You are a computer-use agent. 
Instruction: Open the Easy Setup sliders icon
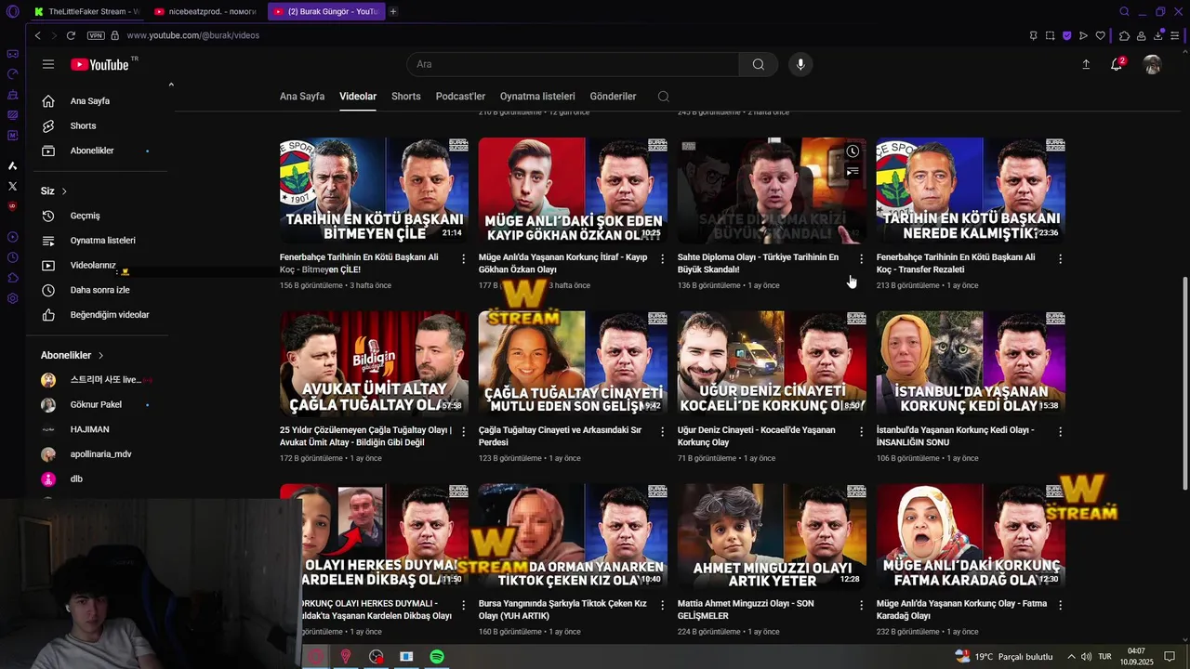tap(1175, 35)
